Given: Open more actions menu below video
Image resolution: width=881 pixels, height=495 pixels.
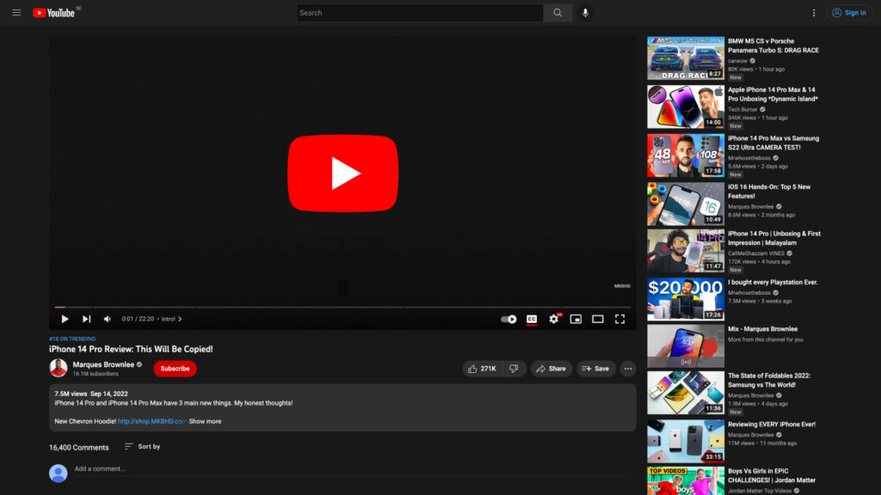Looking at the screenshot, I should click(628, 369).
